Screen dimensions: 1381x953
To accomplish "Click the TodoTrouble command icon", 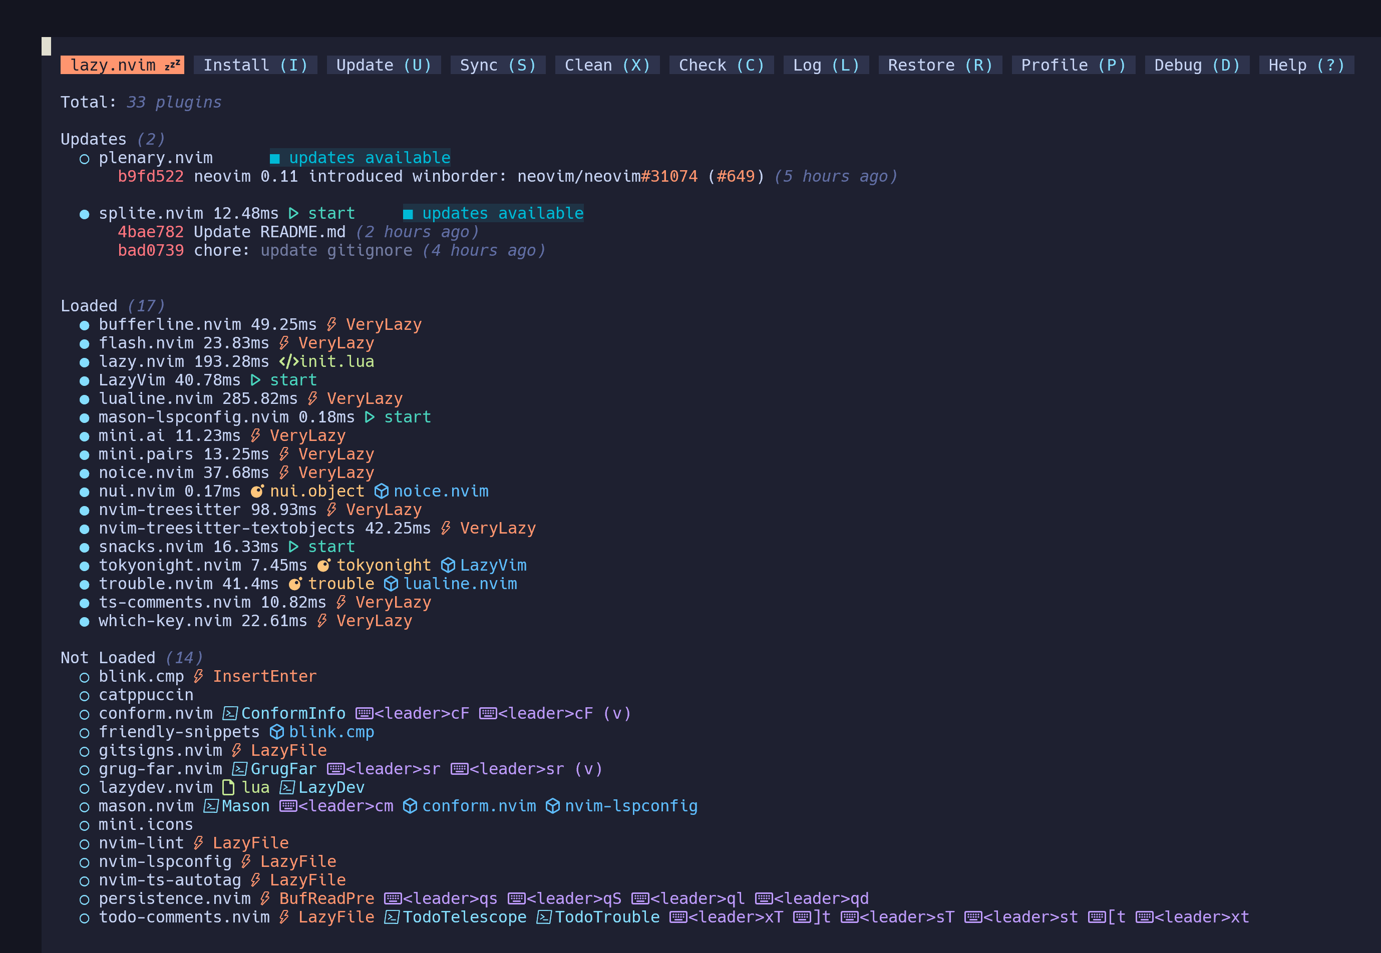I will 545,916.
